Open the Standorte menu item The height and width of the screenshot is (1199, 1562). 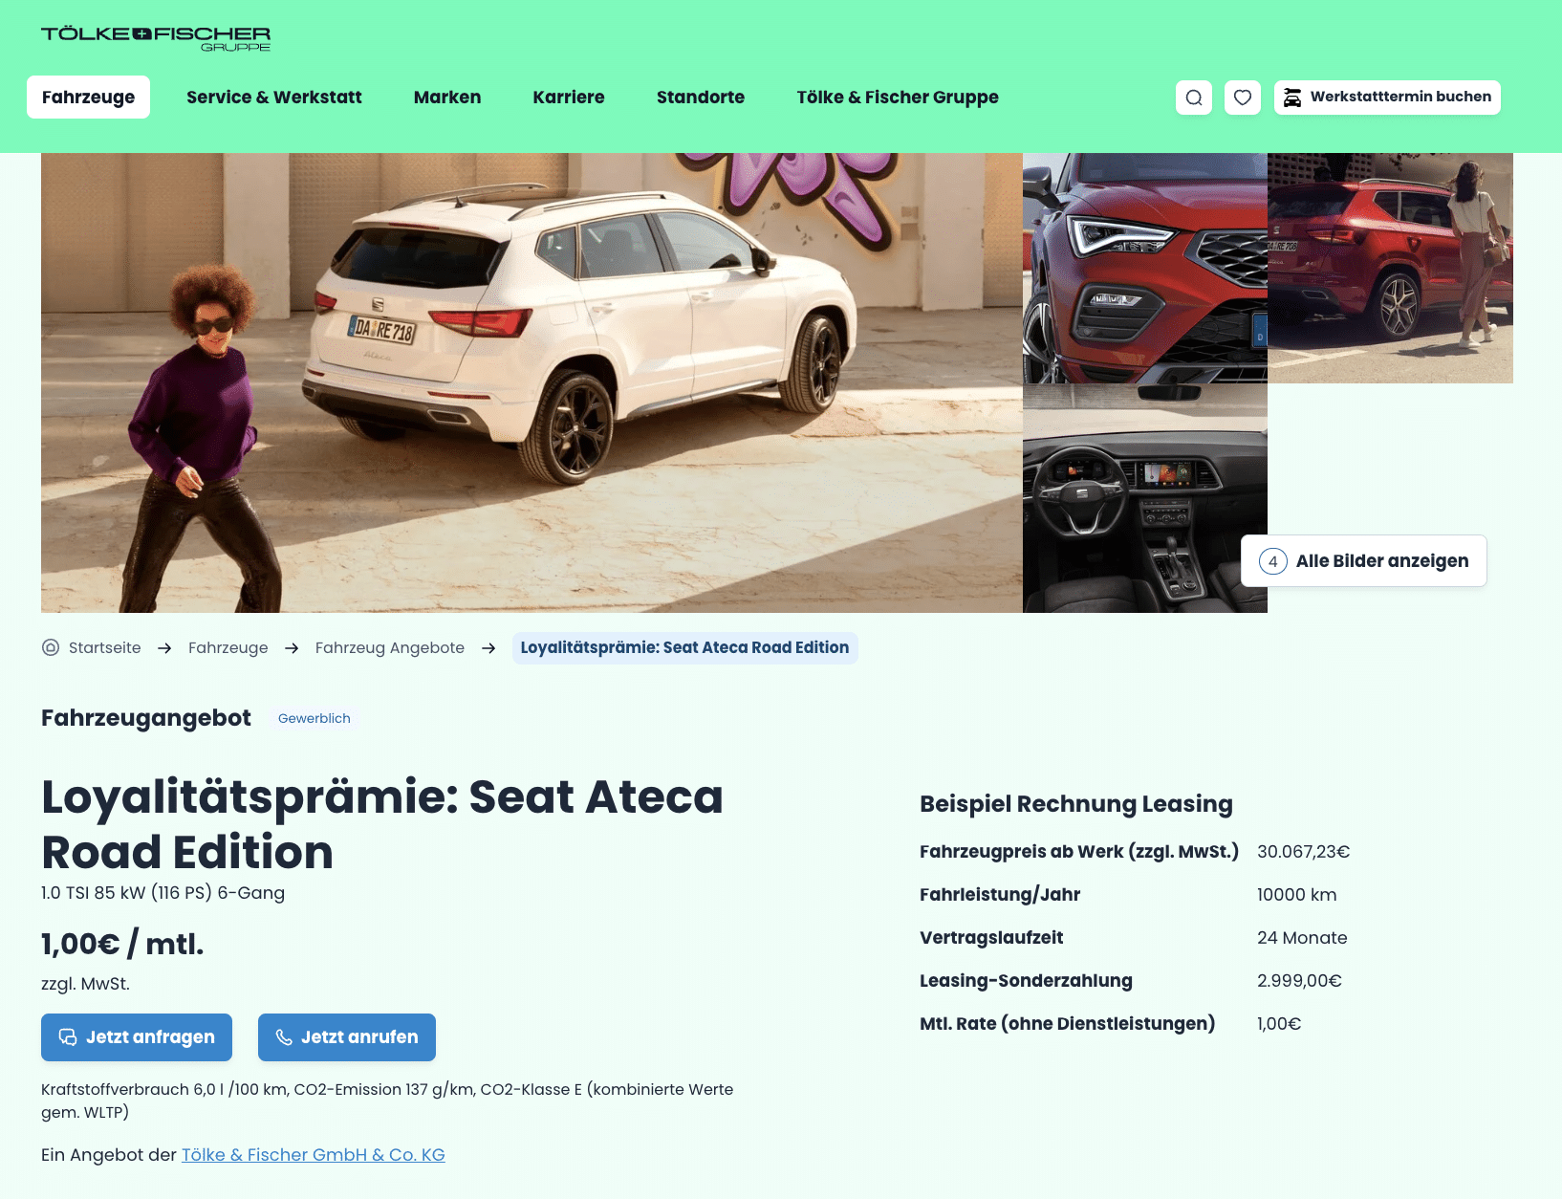pos(701,98)
